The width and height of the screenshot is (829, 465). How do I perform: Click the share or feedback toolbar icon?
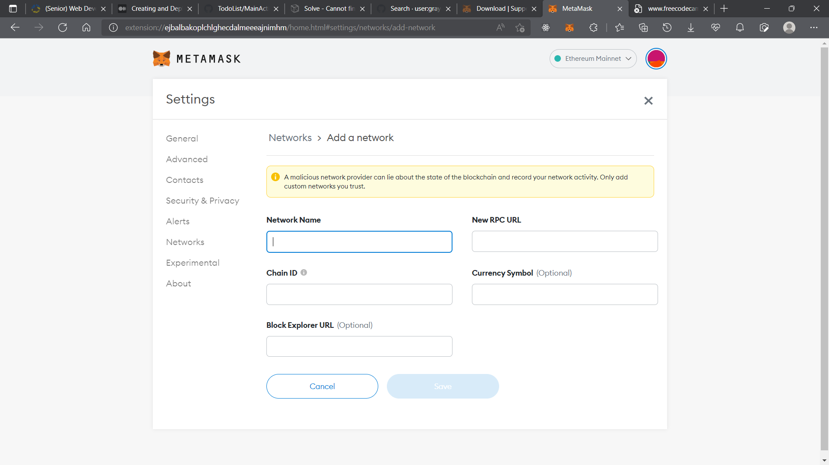[x=764, y=28]
